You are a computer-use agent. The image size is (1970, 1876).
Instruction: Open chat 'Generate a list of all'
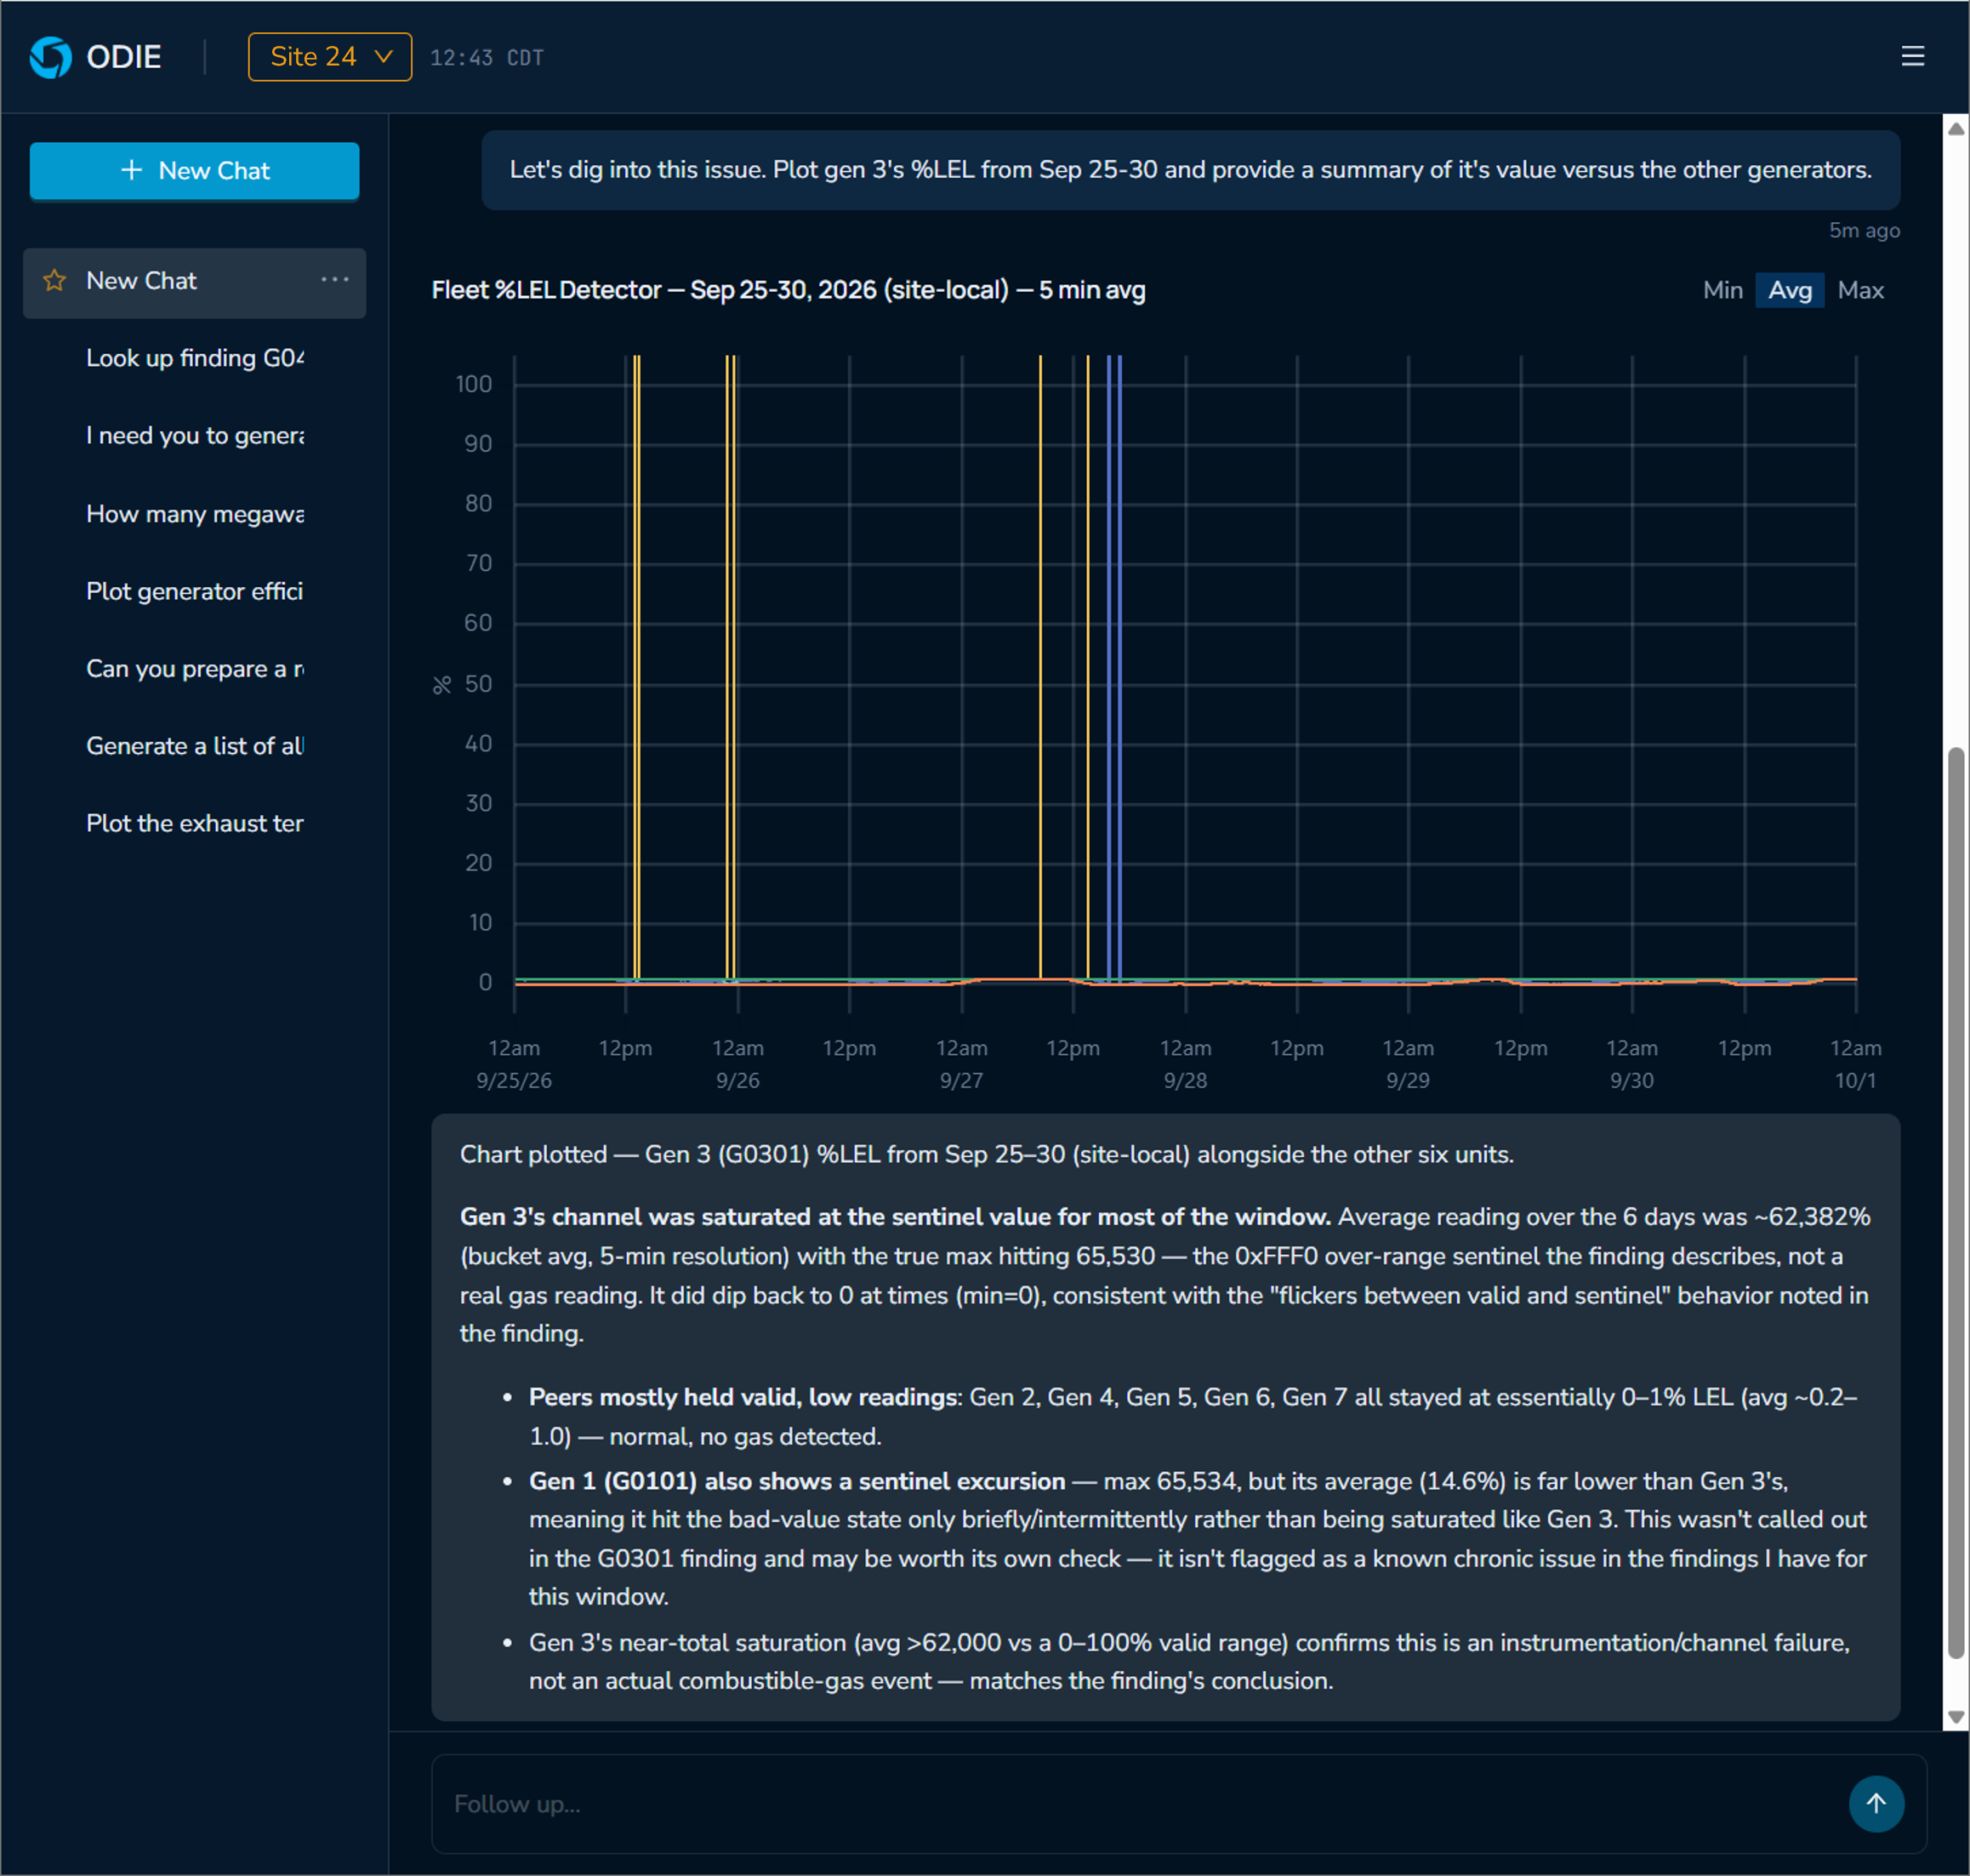[x=195, y=746]
